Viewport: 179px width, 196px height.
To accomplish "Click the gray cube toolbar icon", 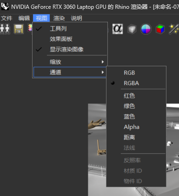I will coord(132,29).
